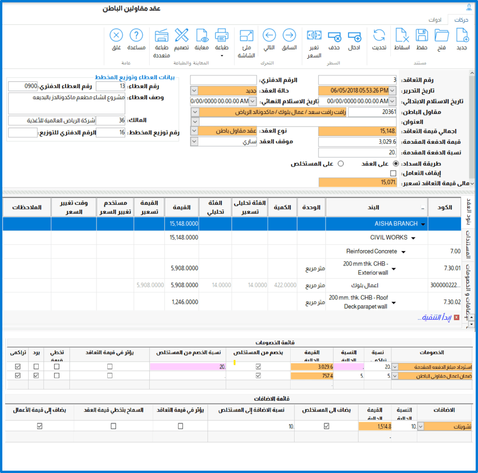478x473 pixels.
Task: Click the ابدأ التنقية filter link
Action: [435, 318]
